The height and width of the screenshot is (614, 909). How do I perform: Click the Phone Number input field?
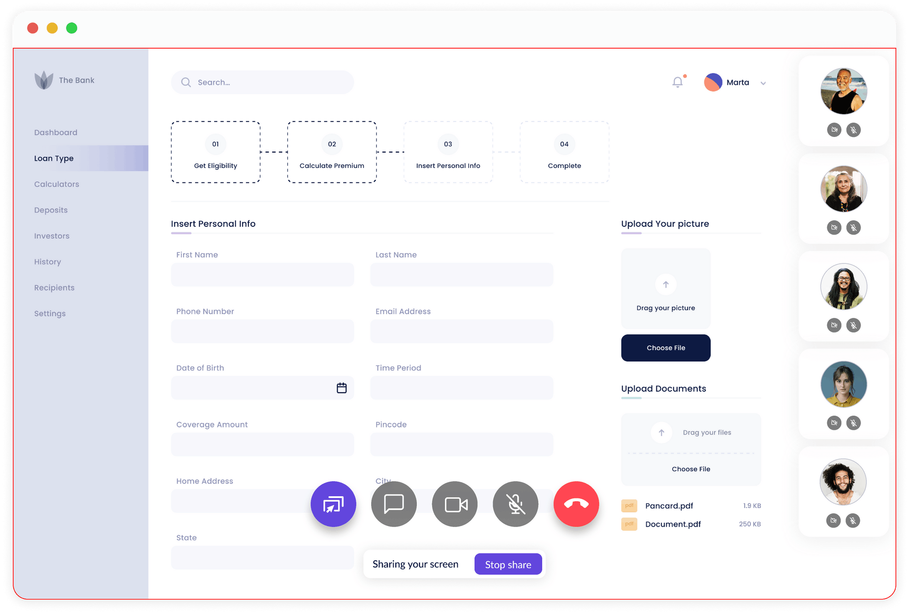click(263, 331)
